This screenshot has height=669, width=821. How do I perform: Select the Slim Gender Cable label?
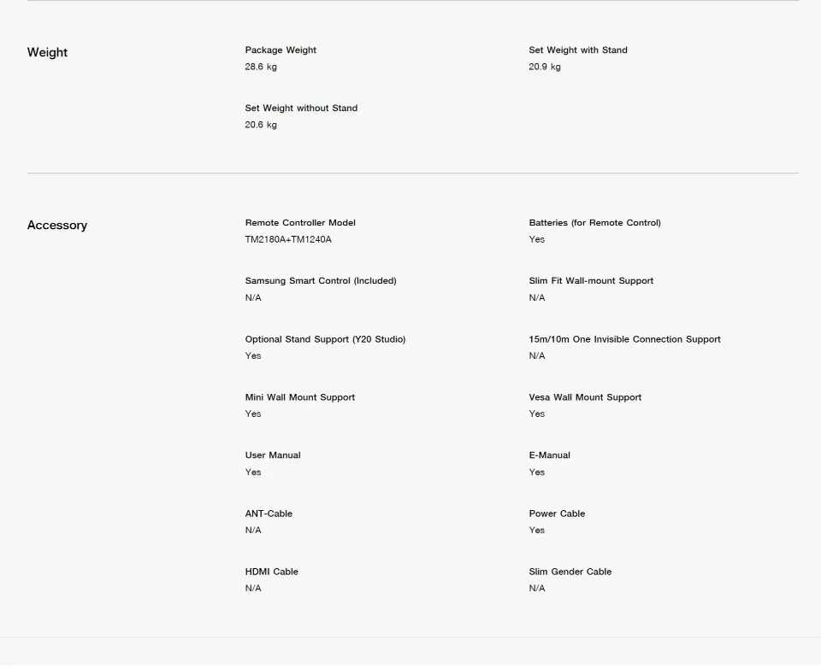tap(570, 572)
